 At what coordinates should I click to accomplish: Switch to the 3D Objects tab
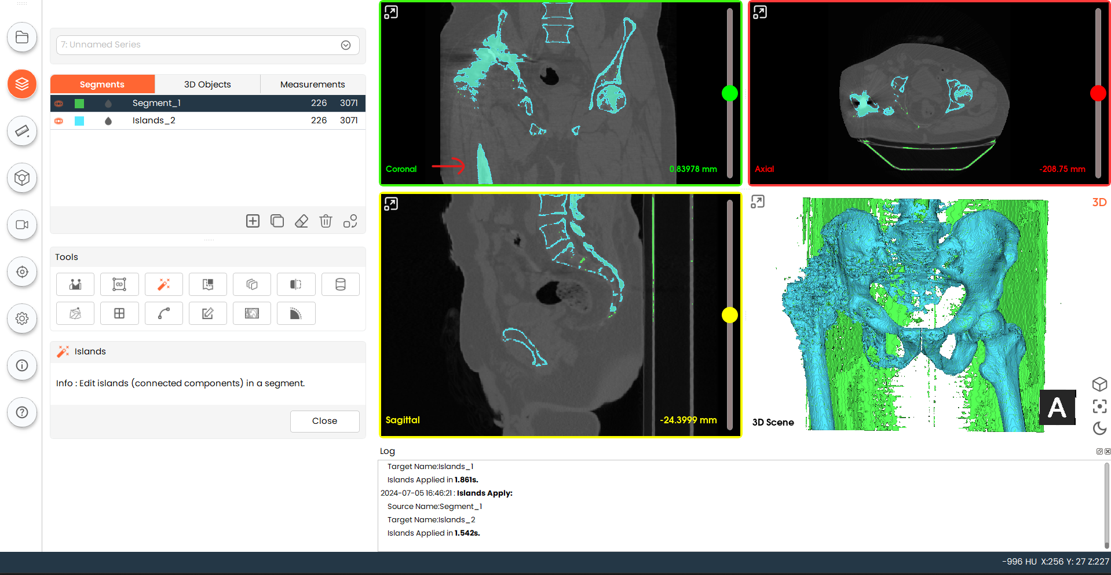(x=207, y=85)
